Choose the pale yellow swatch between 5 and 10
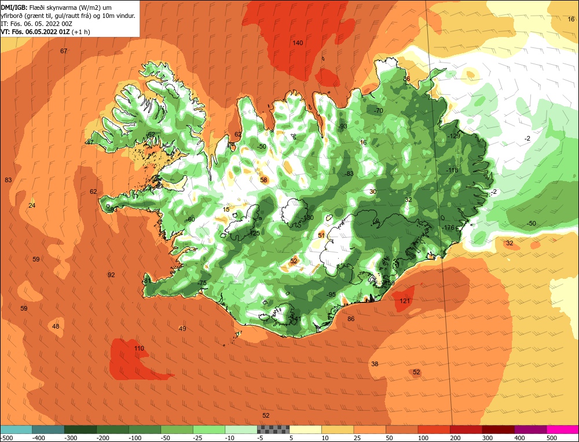 pos(305,429)
